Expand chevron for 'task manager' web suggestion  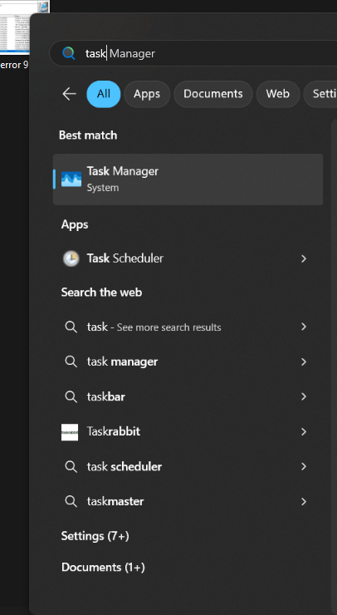tap(304, 362)
